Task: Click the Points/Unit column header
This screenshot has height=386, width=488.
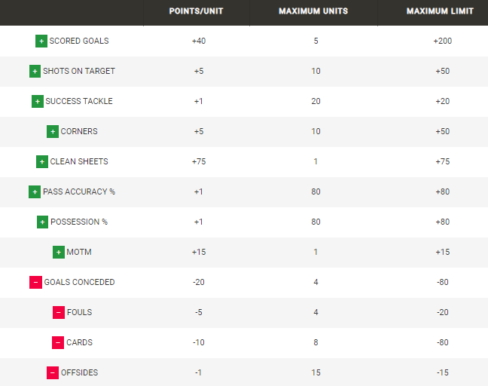Action: (x=196, y=11)
